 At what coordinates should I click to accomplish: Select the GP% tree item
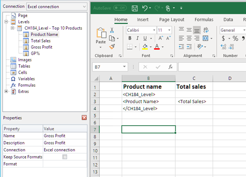(35, 53)
